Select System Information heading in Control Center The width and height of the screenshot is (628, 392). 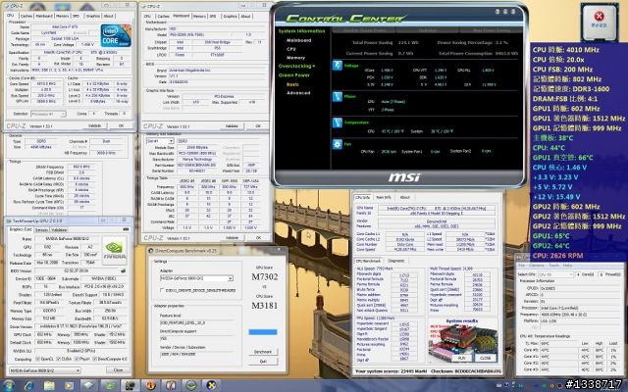[301, 31]
